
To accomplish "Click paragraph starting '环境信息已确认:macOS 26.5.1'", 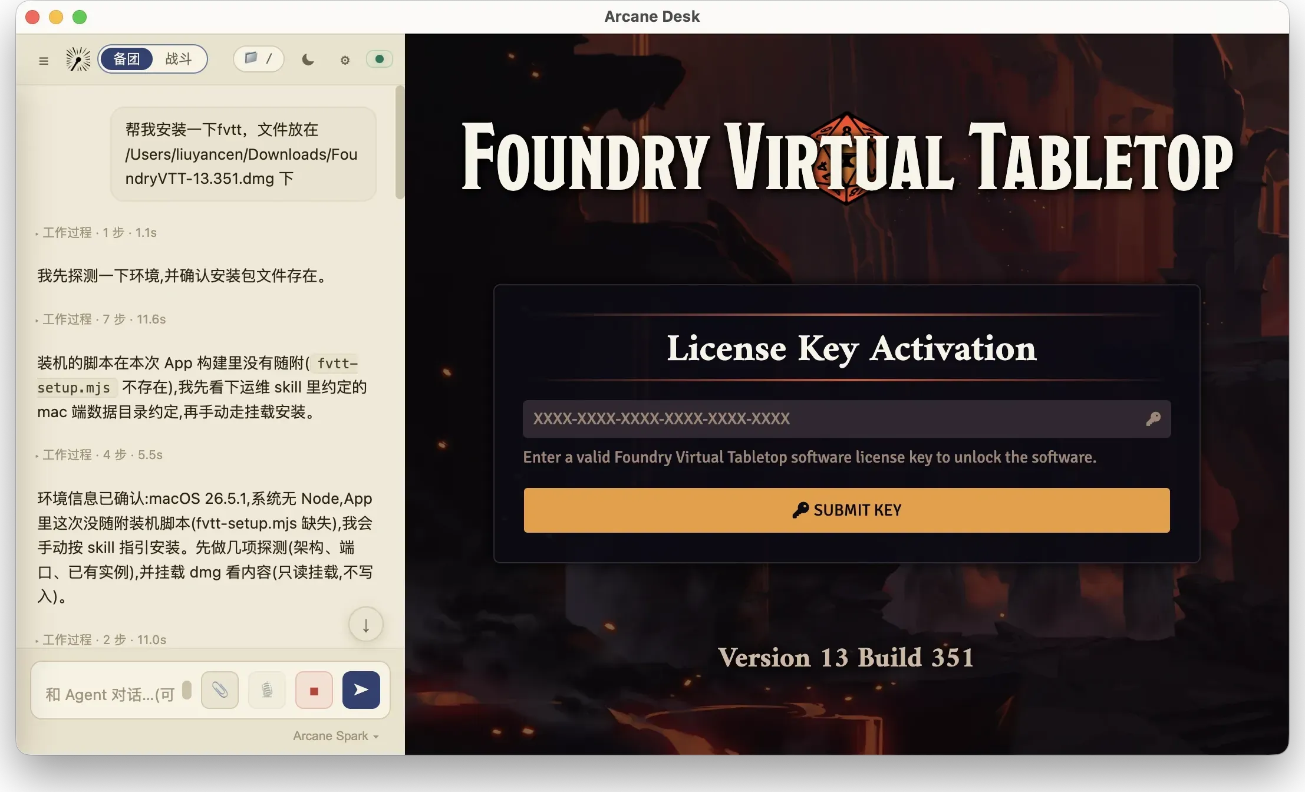I will (205, 547).
